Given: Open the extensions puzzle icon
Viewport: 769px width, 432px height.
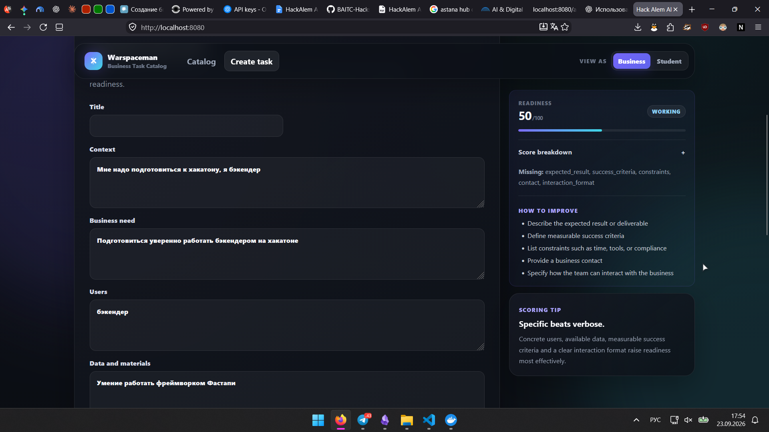Looking at the screenshot, I should [x=670, y=27].
